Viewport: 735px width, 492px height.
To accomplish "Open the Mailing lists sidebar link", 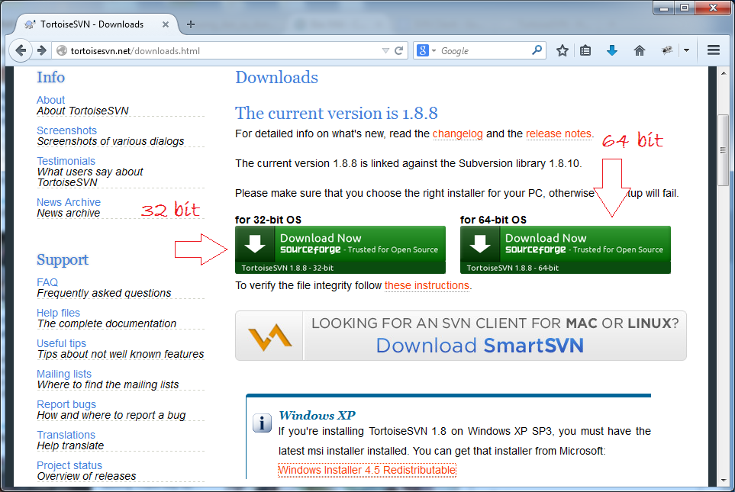I will (64, 374).
